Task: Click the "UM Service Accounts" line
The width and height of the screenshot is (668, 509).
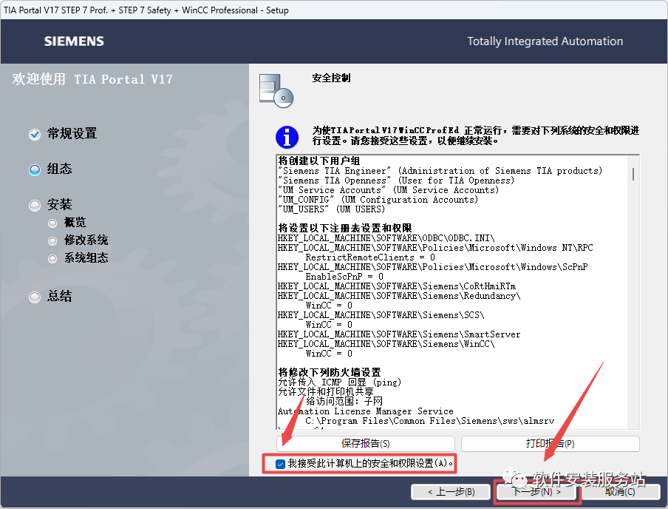Action: coord(388,190)
